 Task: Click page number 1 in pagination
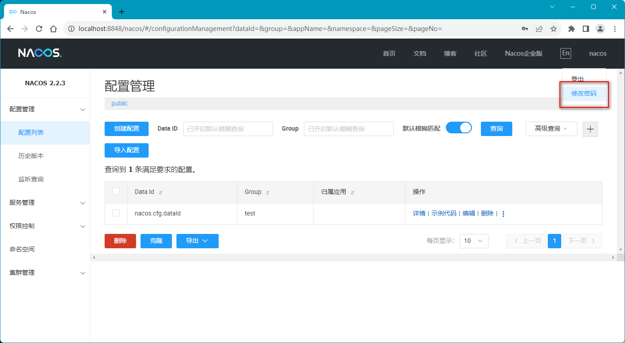click(555, 241)
